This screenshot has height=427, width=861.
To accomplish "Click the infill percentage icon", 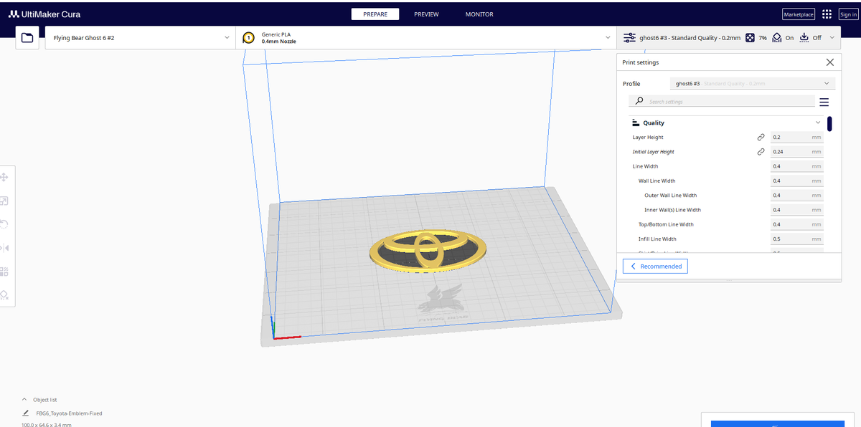I will point(750,37).
